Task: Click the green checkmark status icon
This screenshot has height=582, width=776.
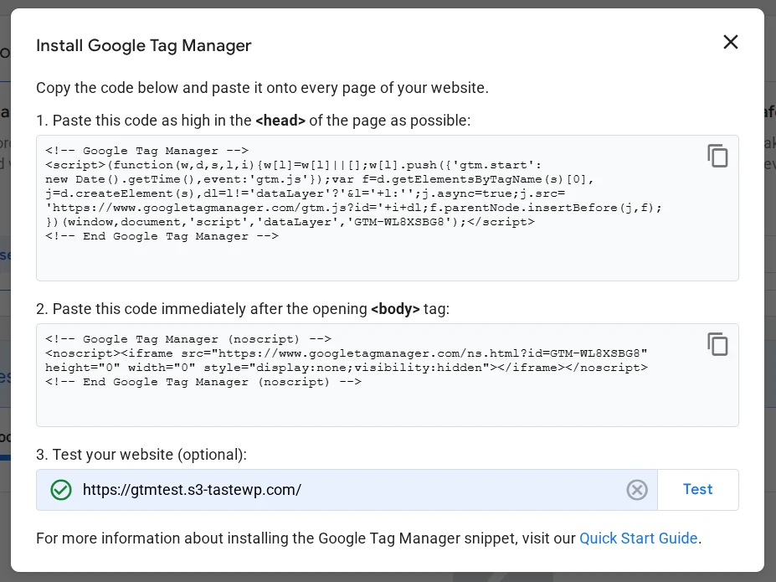Action: click(x=61, y=490)
